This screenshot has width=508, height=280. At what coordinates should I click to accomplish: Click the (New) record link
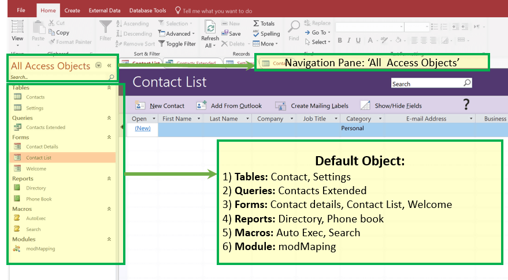click(142, 128)
